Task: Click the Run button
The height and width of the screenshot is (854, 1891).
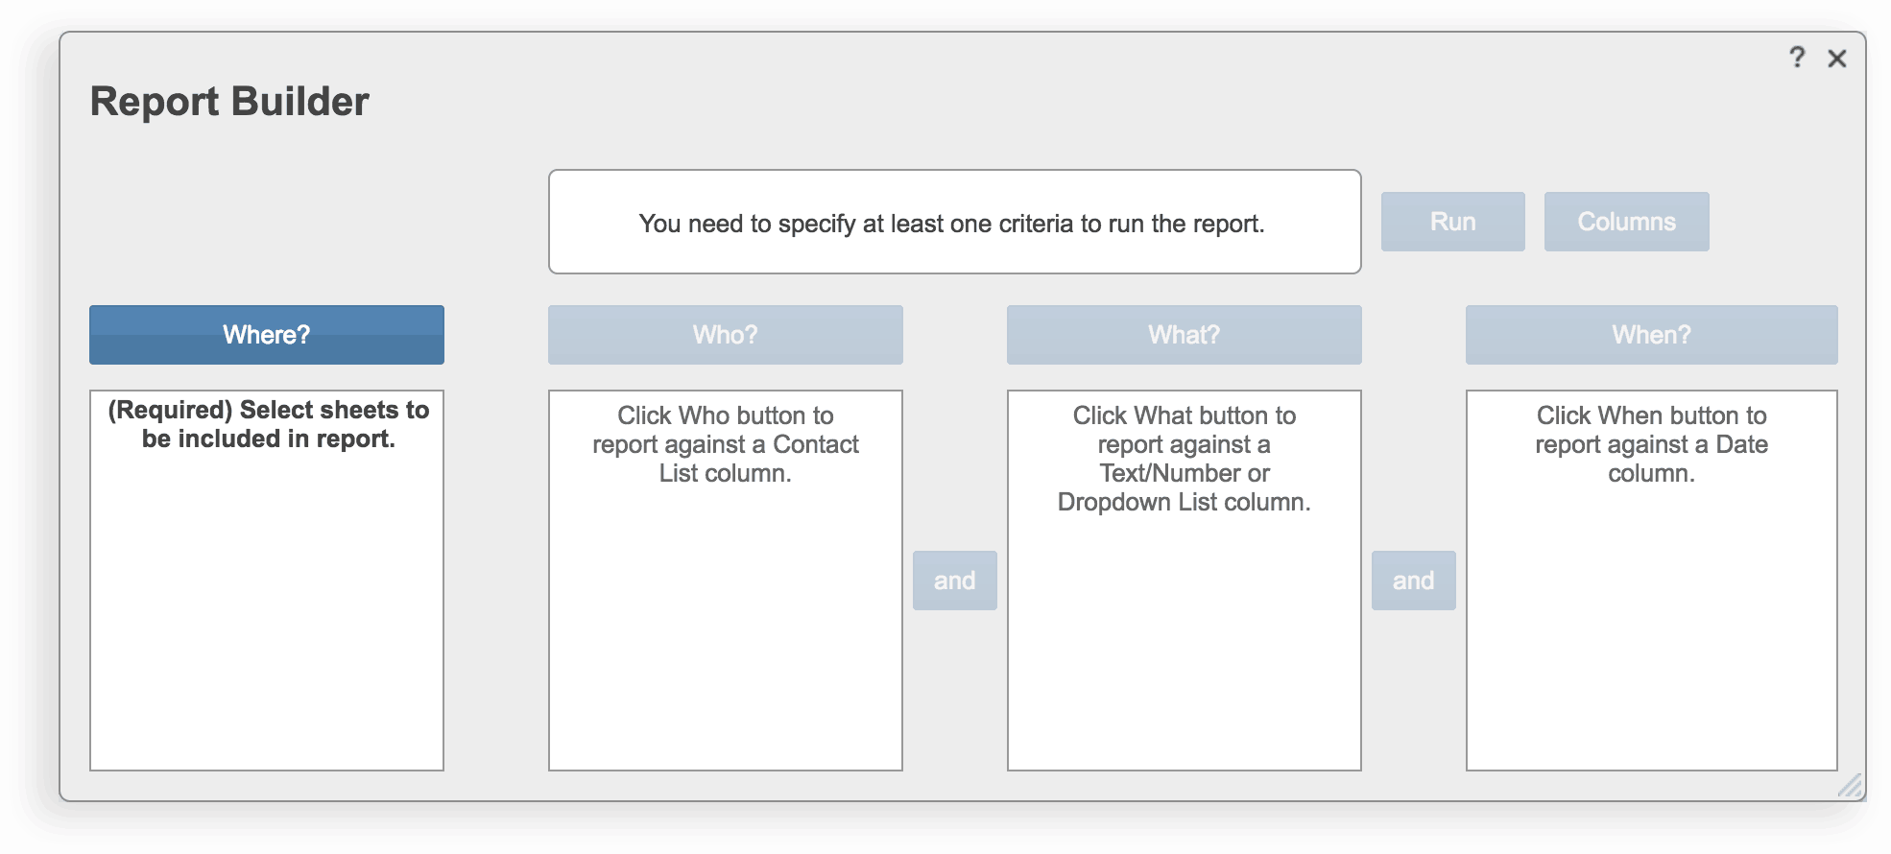Action: [x=1452, y=222]
